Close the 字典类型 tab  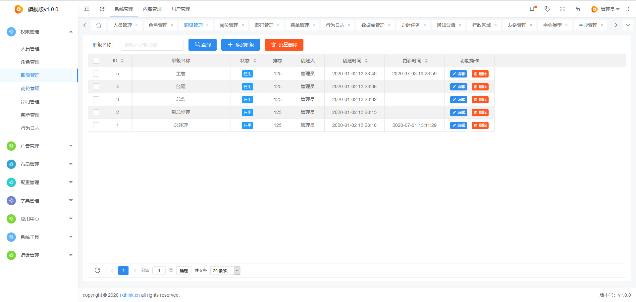click(566, 25)
